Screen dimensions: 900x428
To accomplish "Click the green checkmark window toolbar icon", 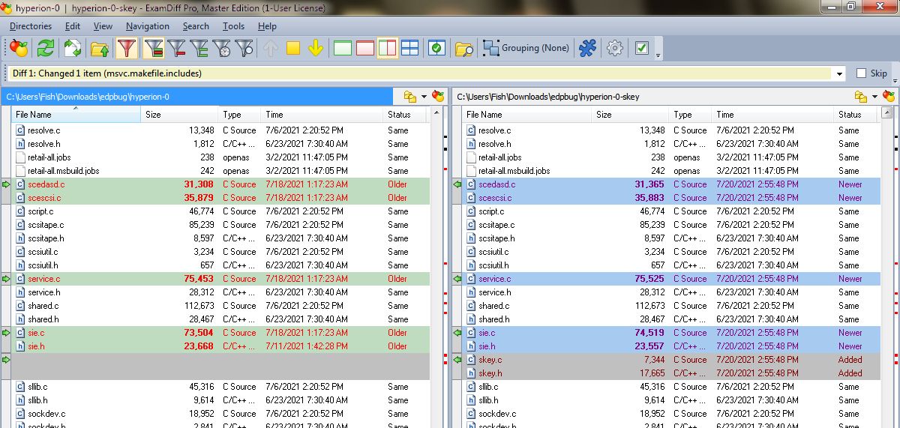I will [436, 49].
